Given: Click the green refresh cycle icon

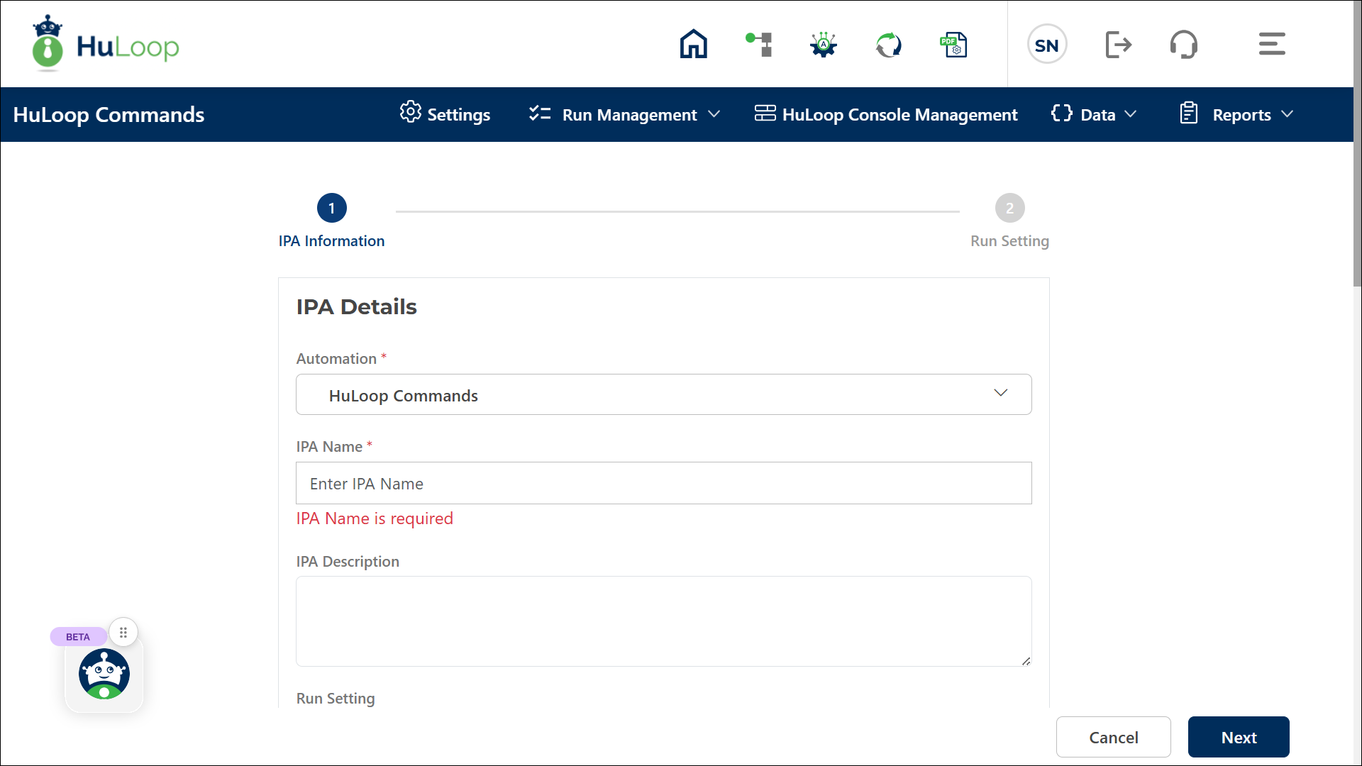Looking at the screenshot, I should [x=888, y=45].
